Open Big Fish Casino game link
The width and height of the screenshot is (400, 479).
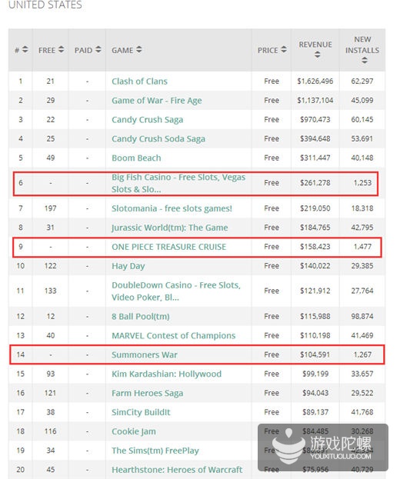pos(178,183)
